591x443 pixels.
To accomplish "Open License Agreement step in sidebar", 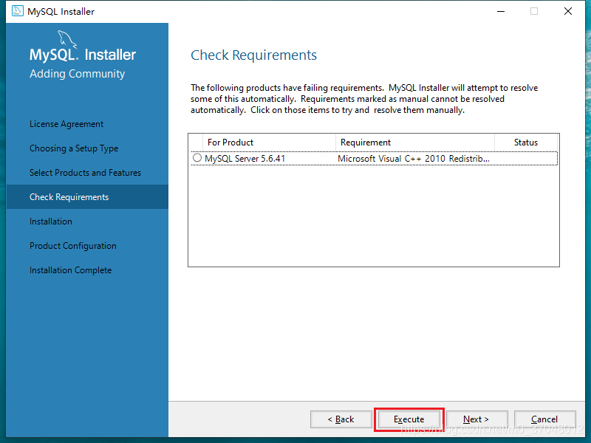I will 66,124.
